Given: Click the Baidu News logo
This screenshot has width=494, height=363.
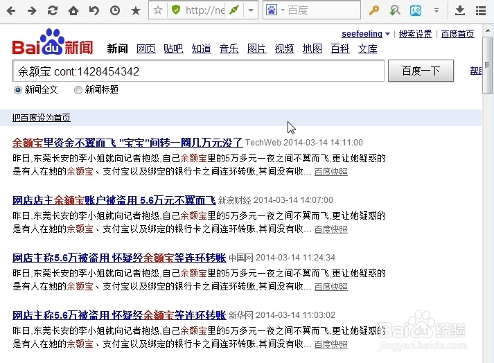Looking at the screenshot, I should [53, 42].
